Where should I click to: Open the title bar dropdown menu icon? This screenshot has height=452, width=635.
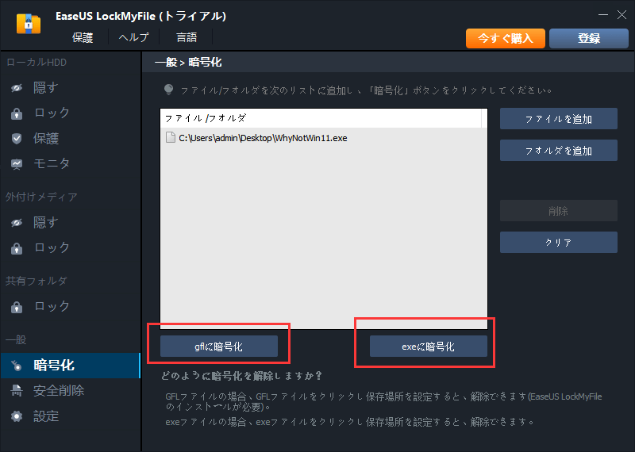pos(575,15)
